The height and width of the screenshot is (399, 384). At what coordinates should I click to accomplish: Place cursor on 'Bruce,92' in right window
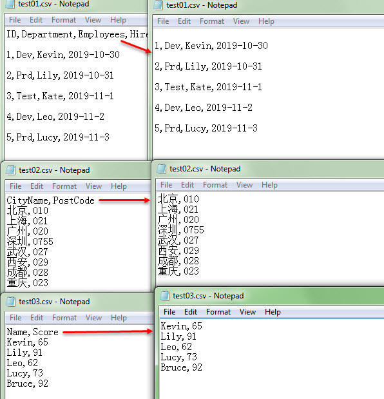181,367
